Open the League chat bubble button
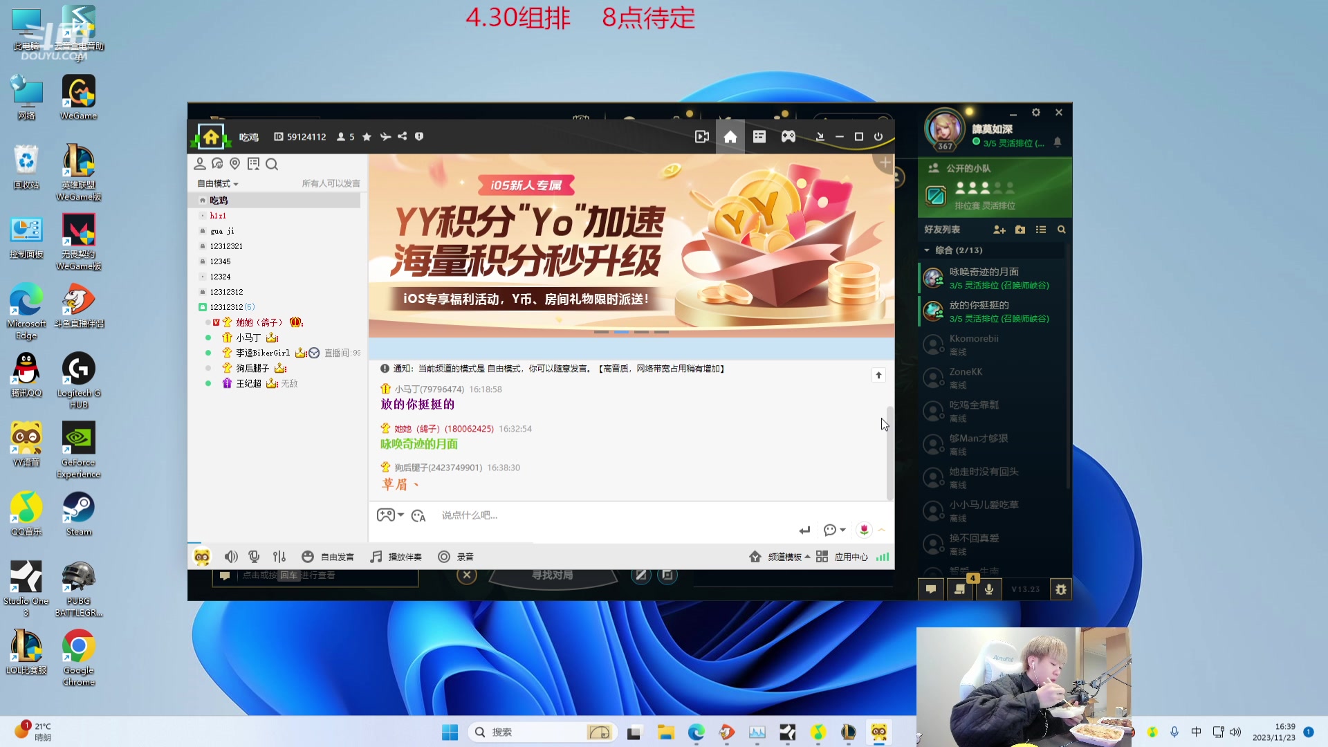Screen dimensions: 1328x747 [931, 589]
